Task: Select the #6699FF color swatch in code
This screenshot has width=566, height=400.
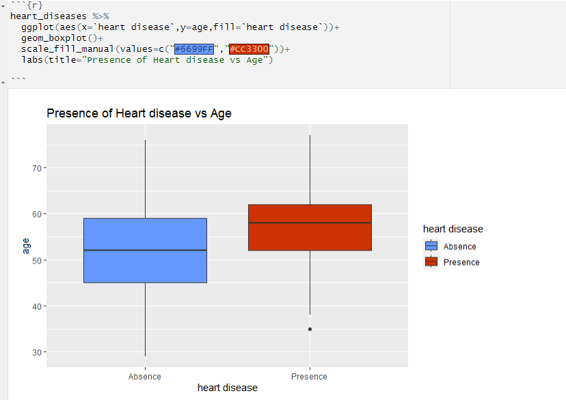Action: pos(193,49)
